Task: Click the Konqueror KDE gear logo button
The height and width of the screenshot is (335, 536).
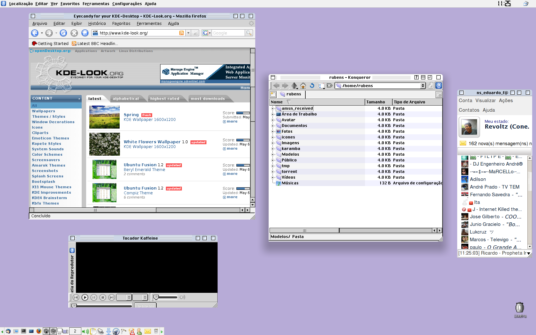Action: pos(439,86)
